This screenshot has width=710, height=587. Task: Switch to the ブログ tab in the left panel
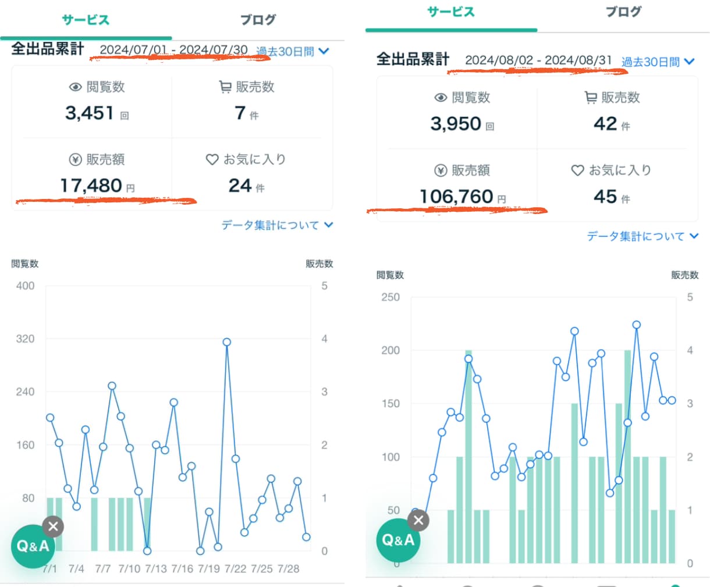[258, 20]
